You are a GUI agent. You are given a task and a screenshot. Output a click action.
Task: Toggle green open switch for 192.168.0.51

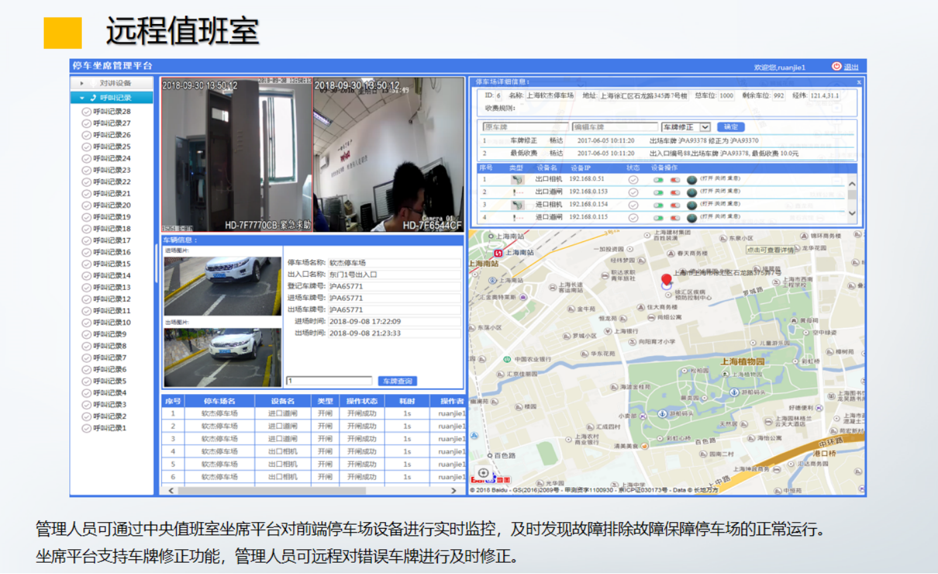point(658,179)
